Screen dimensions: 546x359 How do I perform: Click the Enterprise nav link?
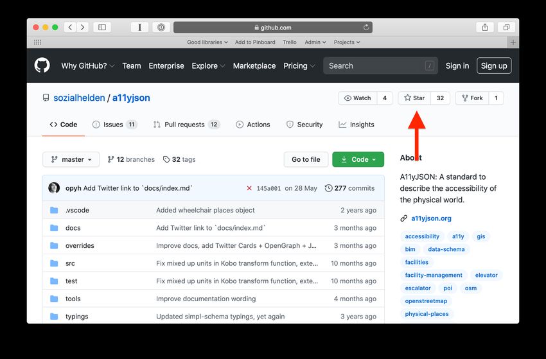point(166,66)
